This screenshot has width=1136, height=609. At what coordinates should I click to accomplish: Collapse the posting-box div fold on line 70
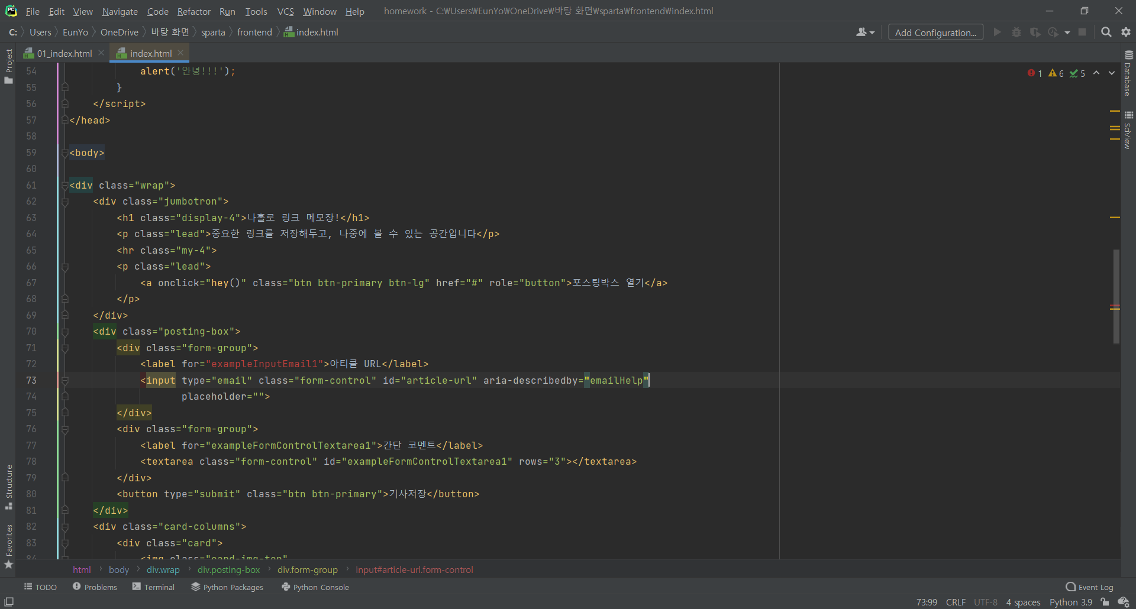click(65, 332)
